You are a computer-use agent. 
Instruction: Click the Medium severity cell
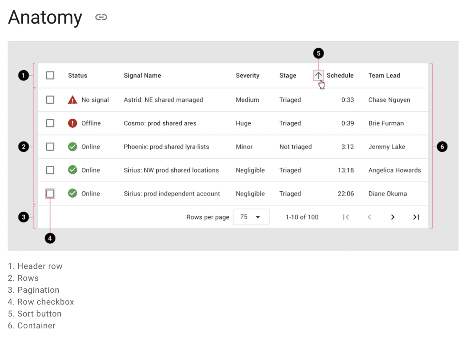click(x=247, y=100)
